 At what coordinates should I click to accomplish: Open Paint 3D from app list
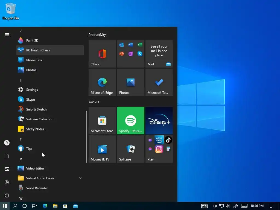tap(50, 40)
